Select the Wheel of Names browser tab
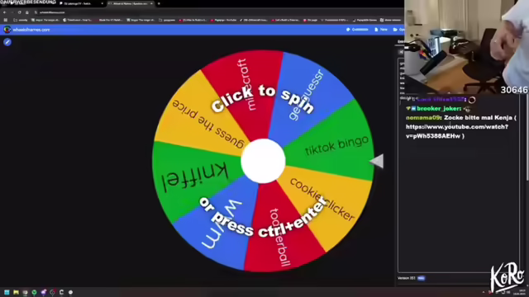 tap(131, 3)
